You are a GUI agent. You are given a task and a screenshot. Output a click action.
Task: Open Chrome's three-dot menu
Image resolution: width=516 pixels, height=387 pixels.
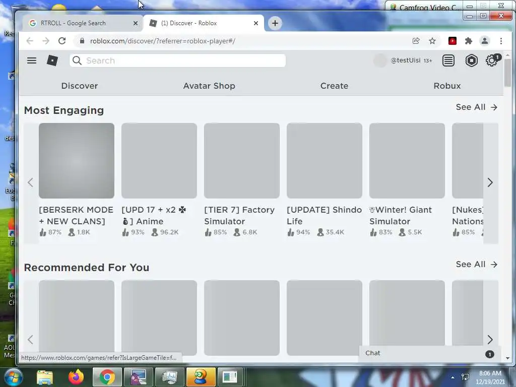(501, 41)
